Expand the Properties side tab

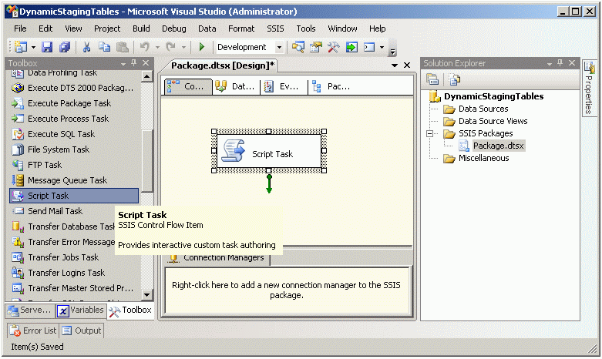589,89
